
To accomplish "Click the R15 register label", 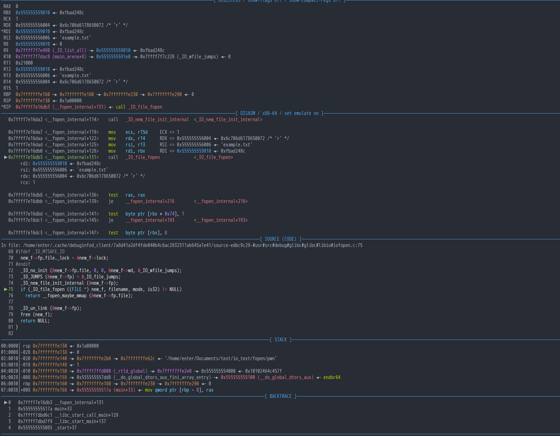I will (7, 88).
